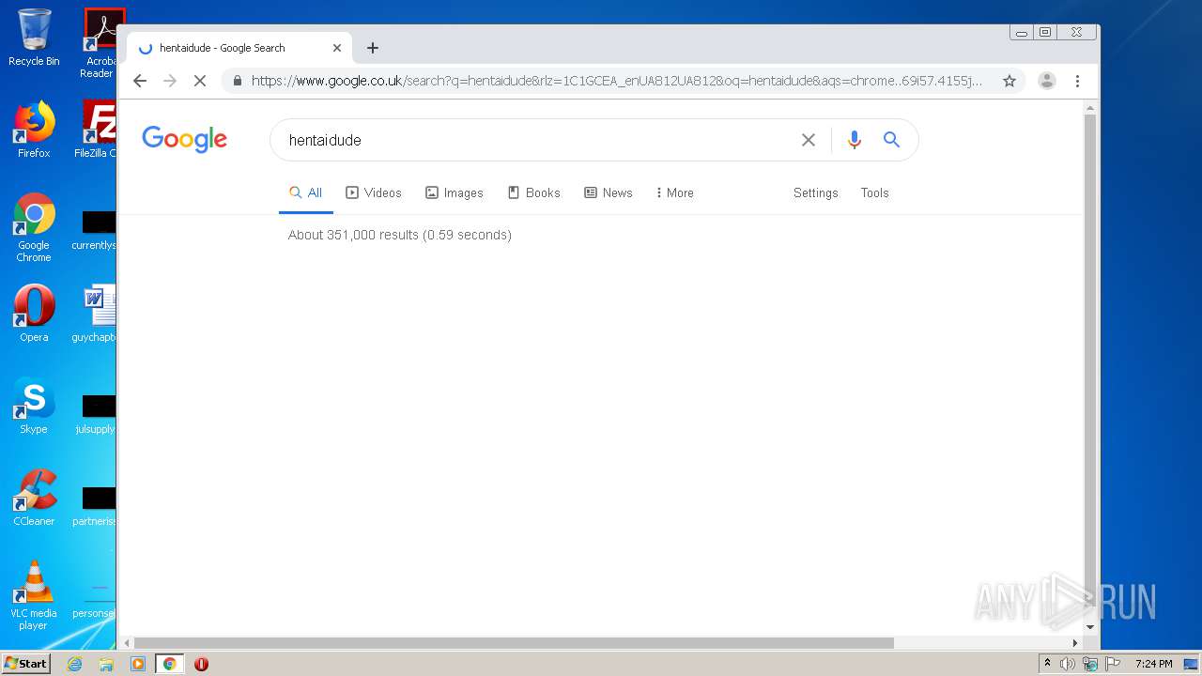Switch to the Books results tab

[534, 192]
